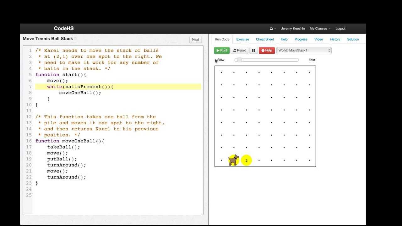This screenshot has width=402, height=226.
Task: Click the Logout link
Action: 340,29
